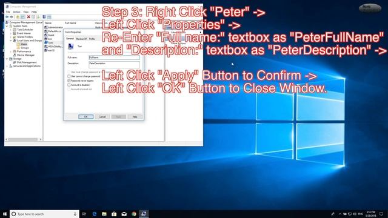Click the Up one level folder toolbar icon

(x=18, y=17)
